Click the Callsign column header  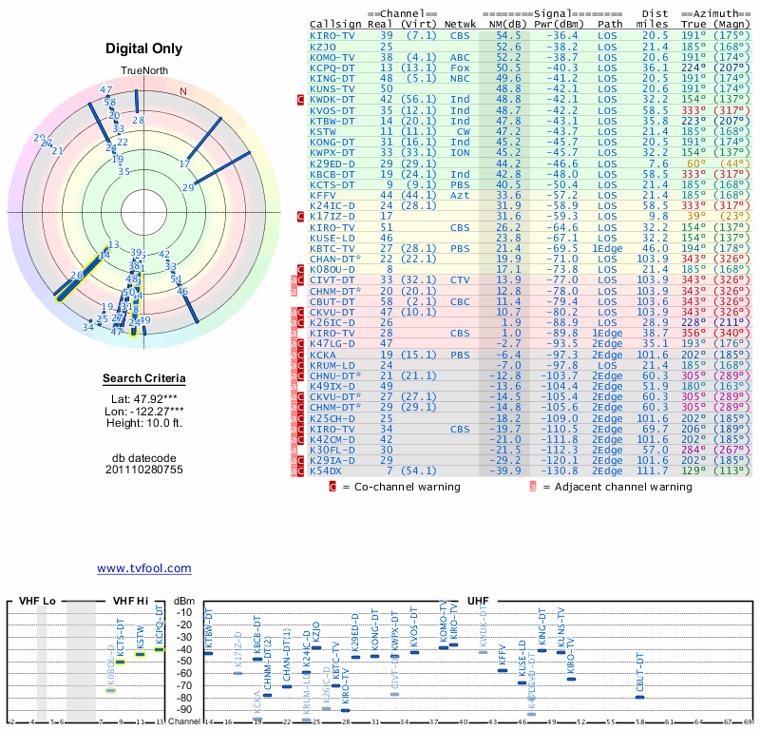point(335,24)
